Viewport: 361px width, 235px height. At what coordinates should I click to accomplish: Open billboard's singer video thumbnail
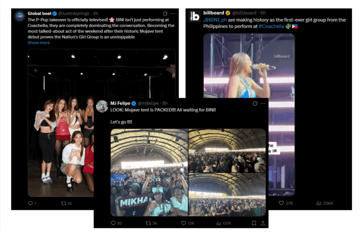click(x=249, y=66)
